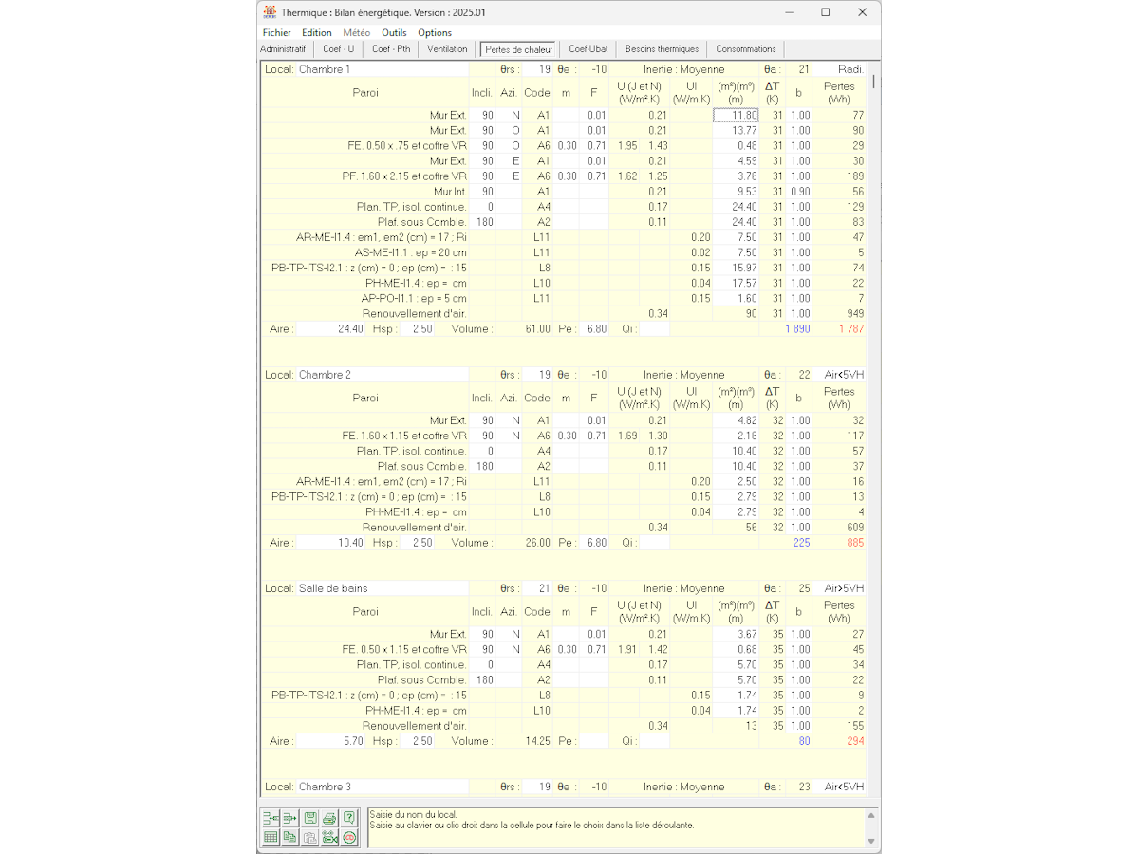Open the Outils menu
1139x854 pixels.
point(394,32)
